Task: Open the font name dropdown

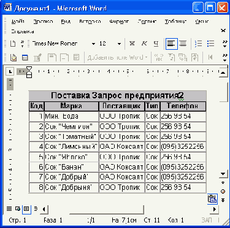Action: click(x=93, y=44)
